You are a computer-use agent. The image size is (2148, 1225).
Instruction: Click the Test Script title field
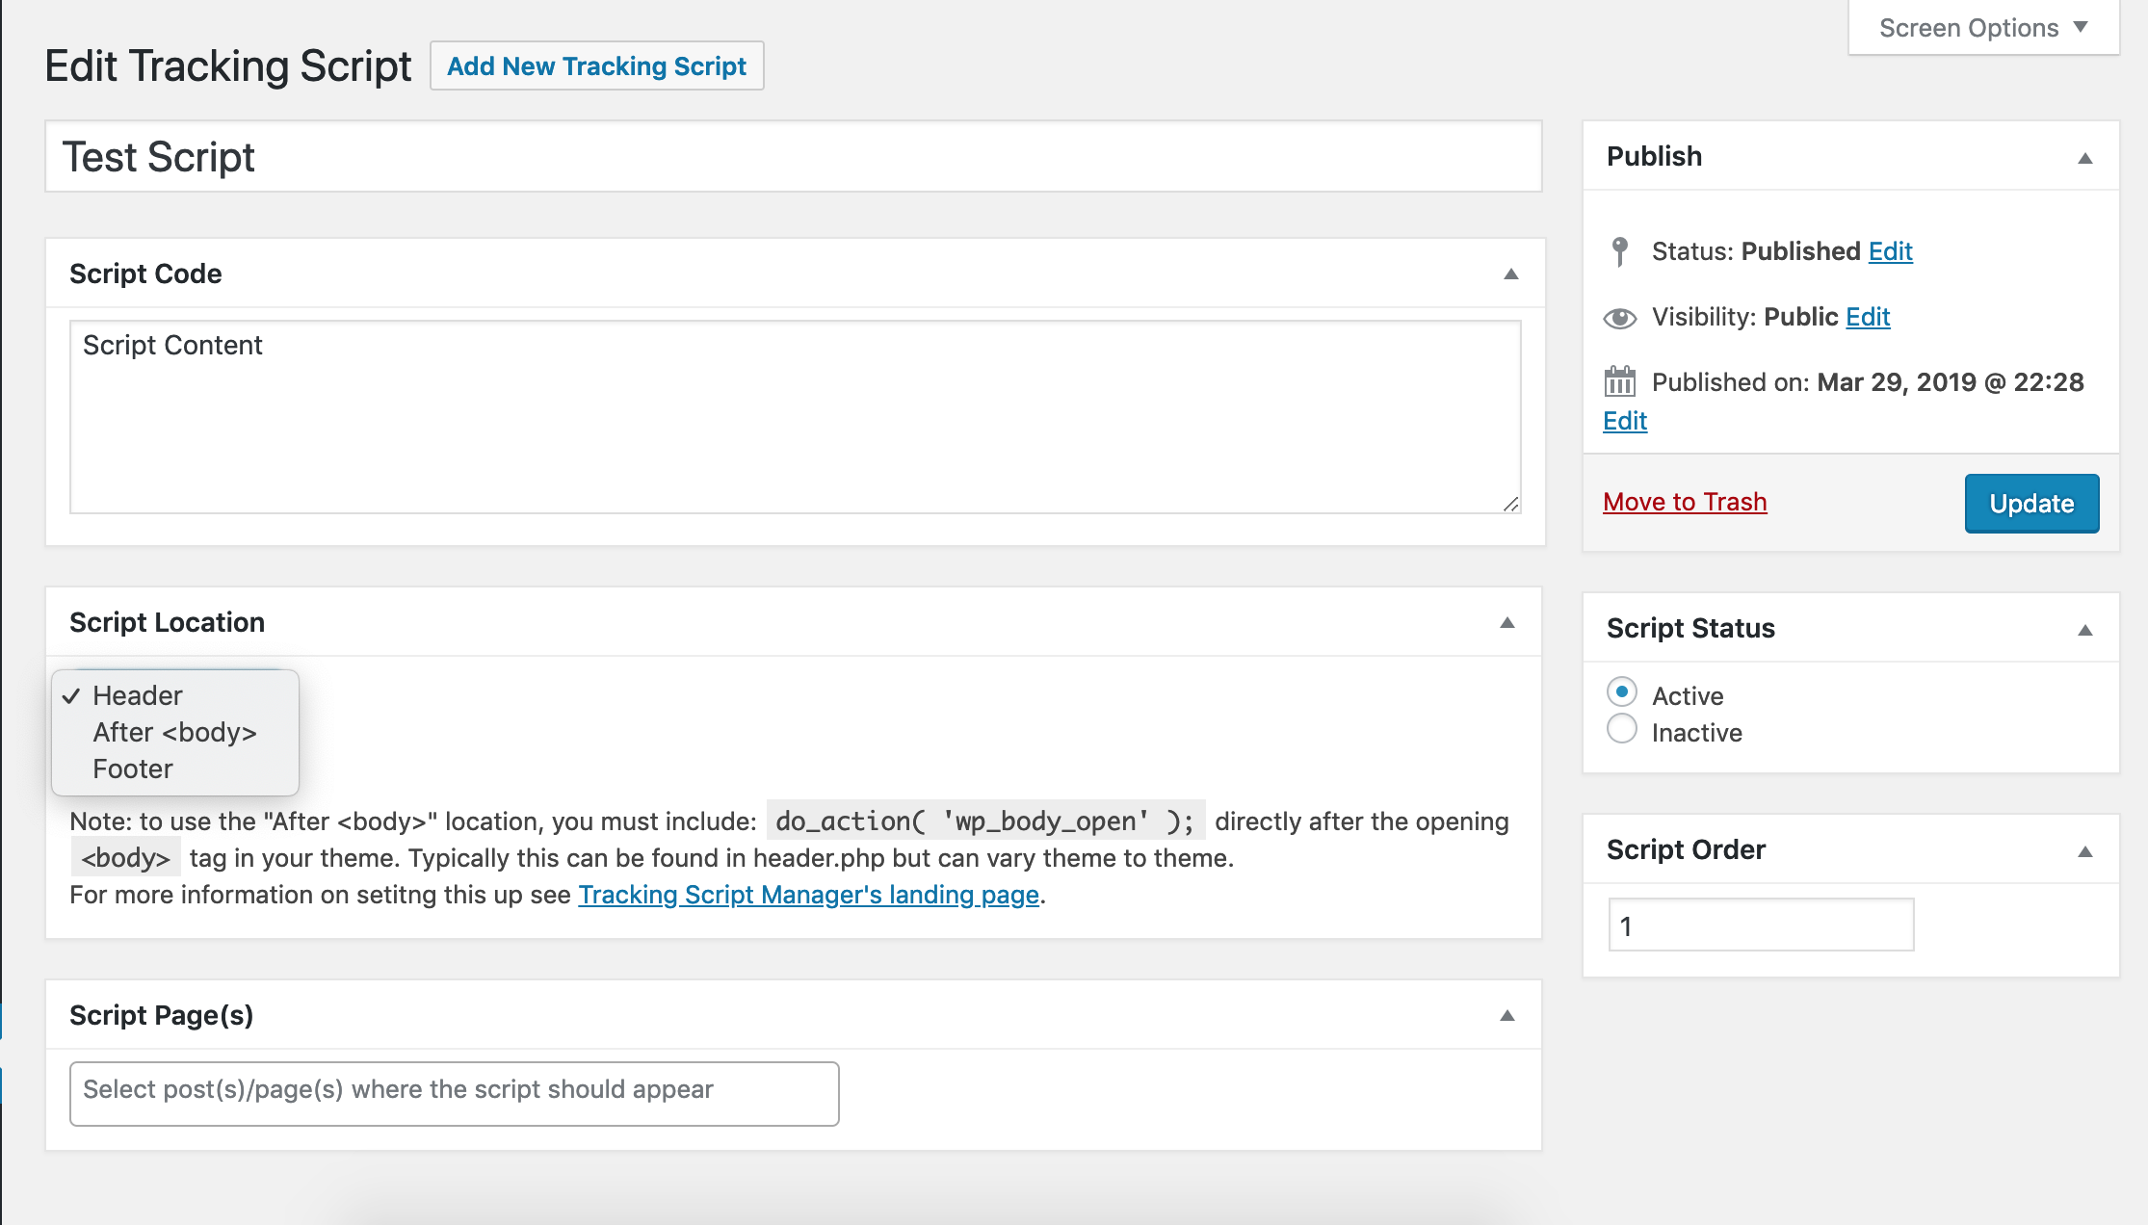(794, 156)
